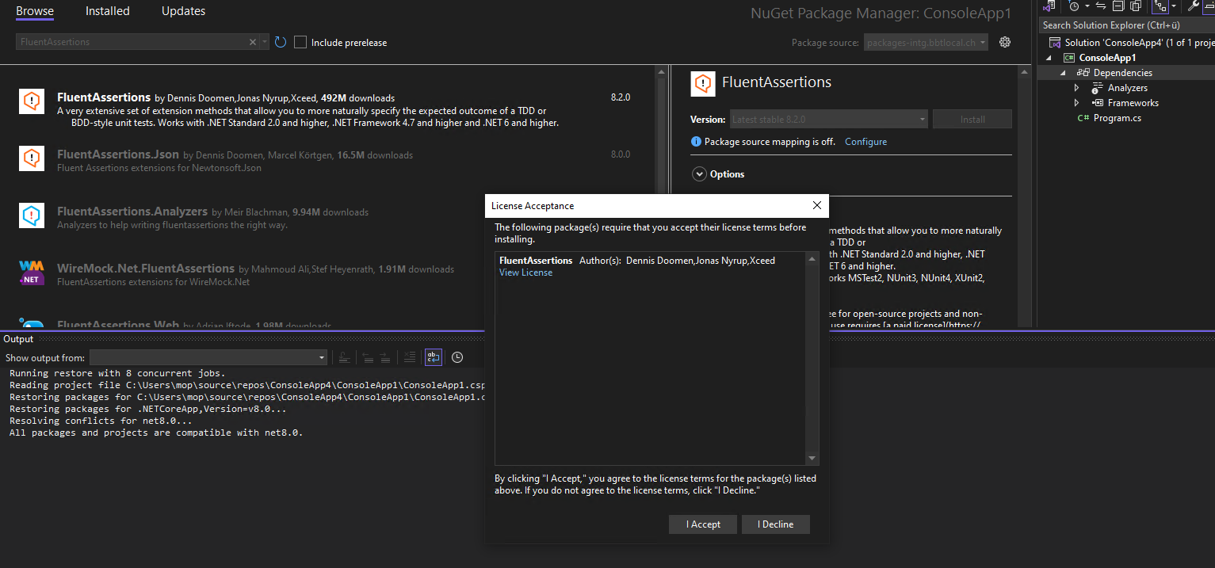Image resolution: width=1215 pixels, height=568 pixels.
Task: Click scroll up arrow in license list
Action: (812, 258)
